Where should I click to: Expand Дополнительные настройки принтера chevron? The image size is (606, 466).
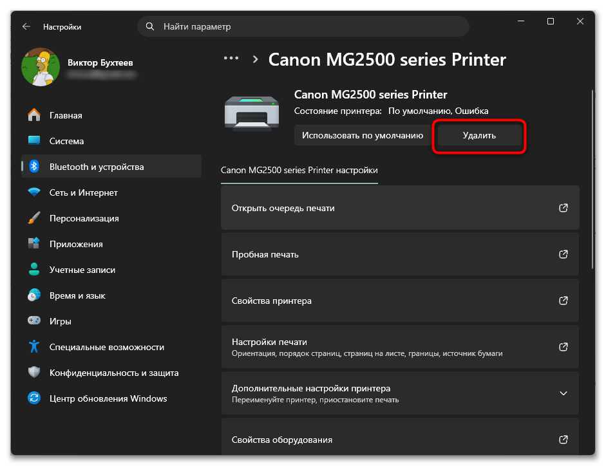[x=563, y=393]
